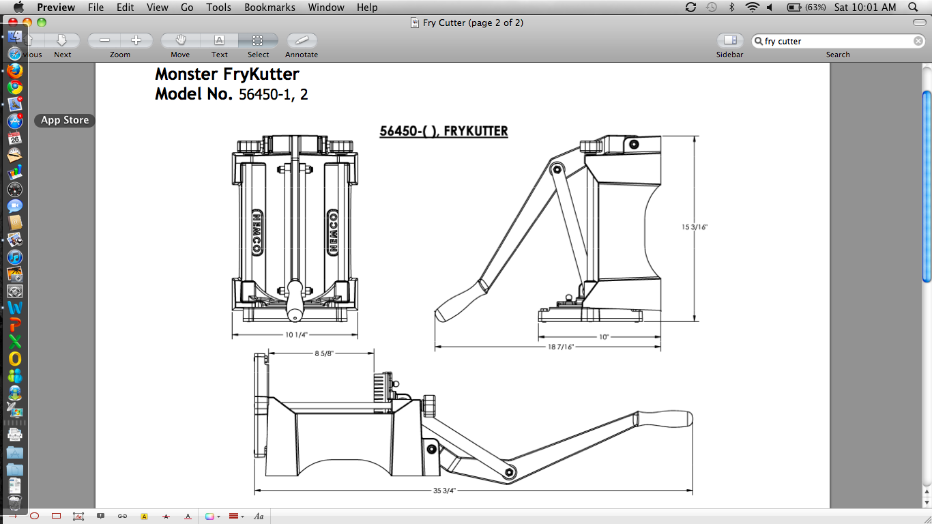Activate the Text selection tool

pyautogui.click(x=219, y=40)
